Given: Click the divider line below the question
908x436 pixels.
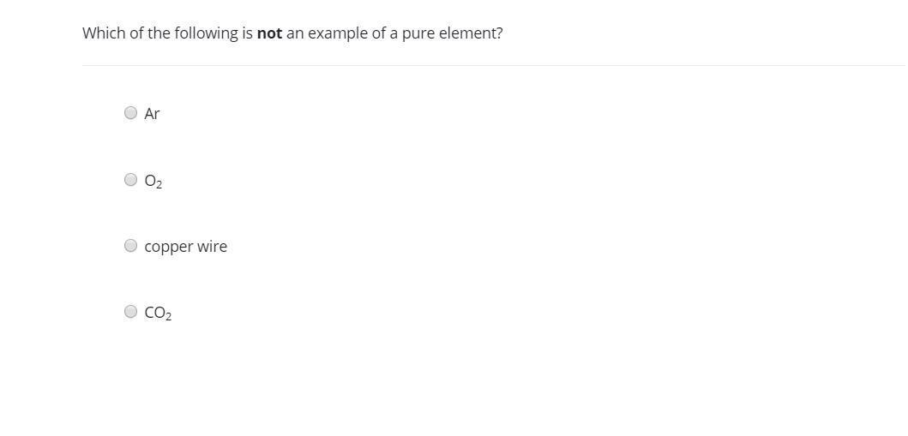Looking at the screenshot, I should coord(493,65).
